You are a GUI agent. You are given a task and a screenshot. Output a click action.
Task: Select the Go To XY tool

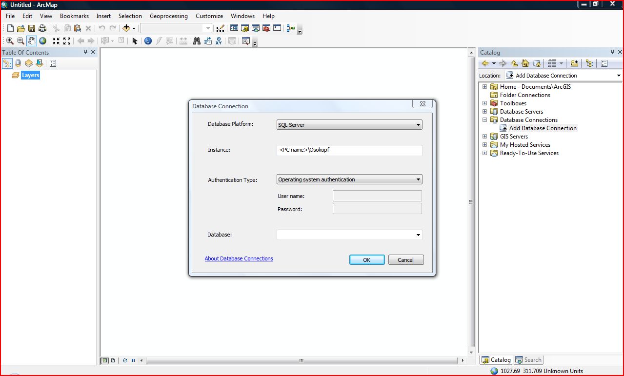(219, 41)
